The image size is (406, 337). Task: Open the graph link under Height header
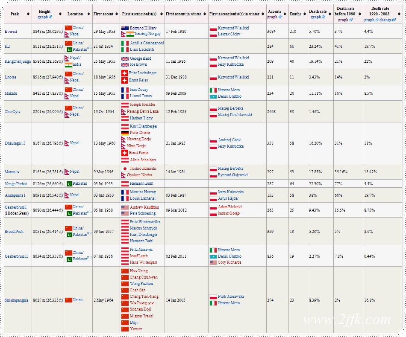(43, 17)
